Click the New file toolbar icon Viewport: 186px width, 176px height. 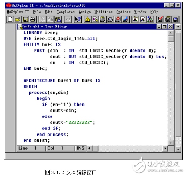pos(10,19)
